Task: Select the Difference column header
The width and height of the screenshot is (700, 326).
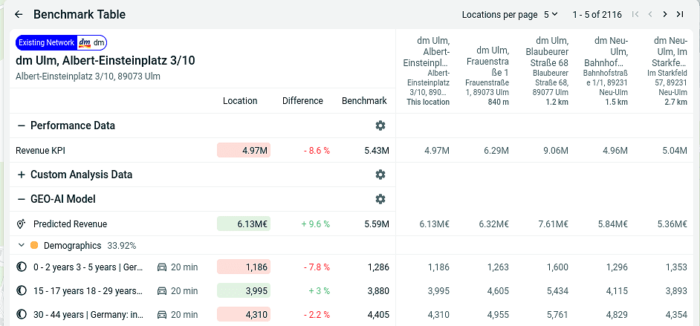Action: 302,101
